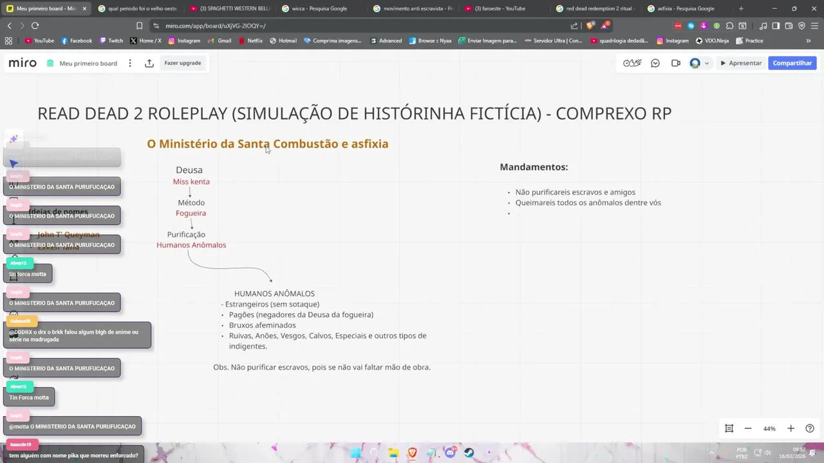824x463 pixels.
Task: Open the Brave wallet icon
Action: (x=789, y=26)
